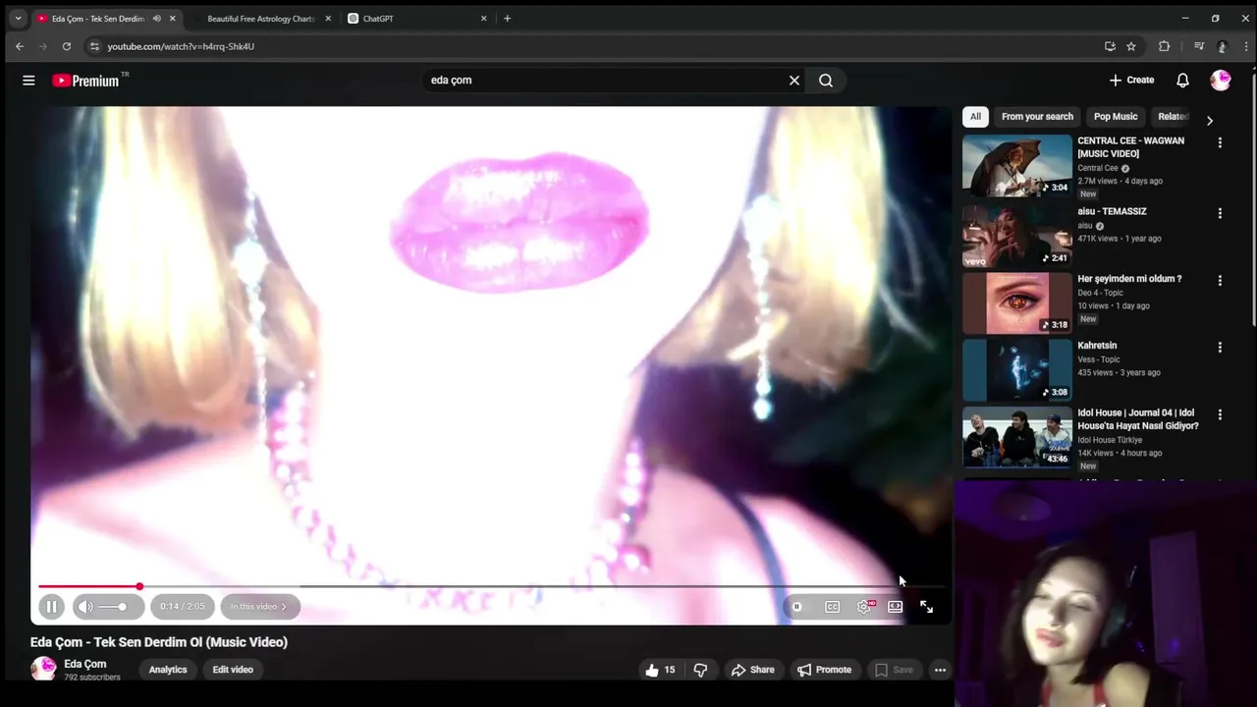This screenshot has width=1257, height=707.
Task: Open options for Kahretsin video
Action: pyautogui.click(x=1220, y=347)
